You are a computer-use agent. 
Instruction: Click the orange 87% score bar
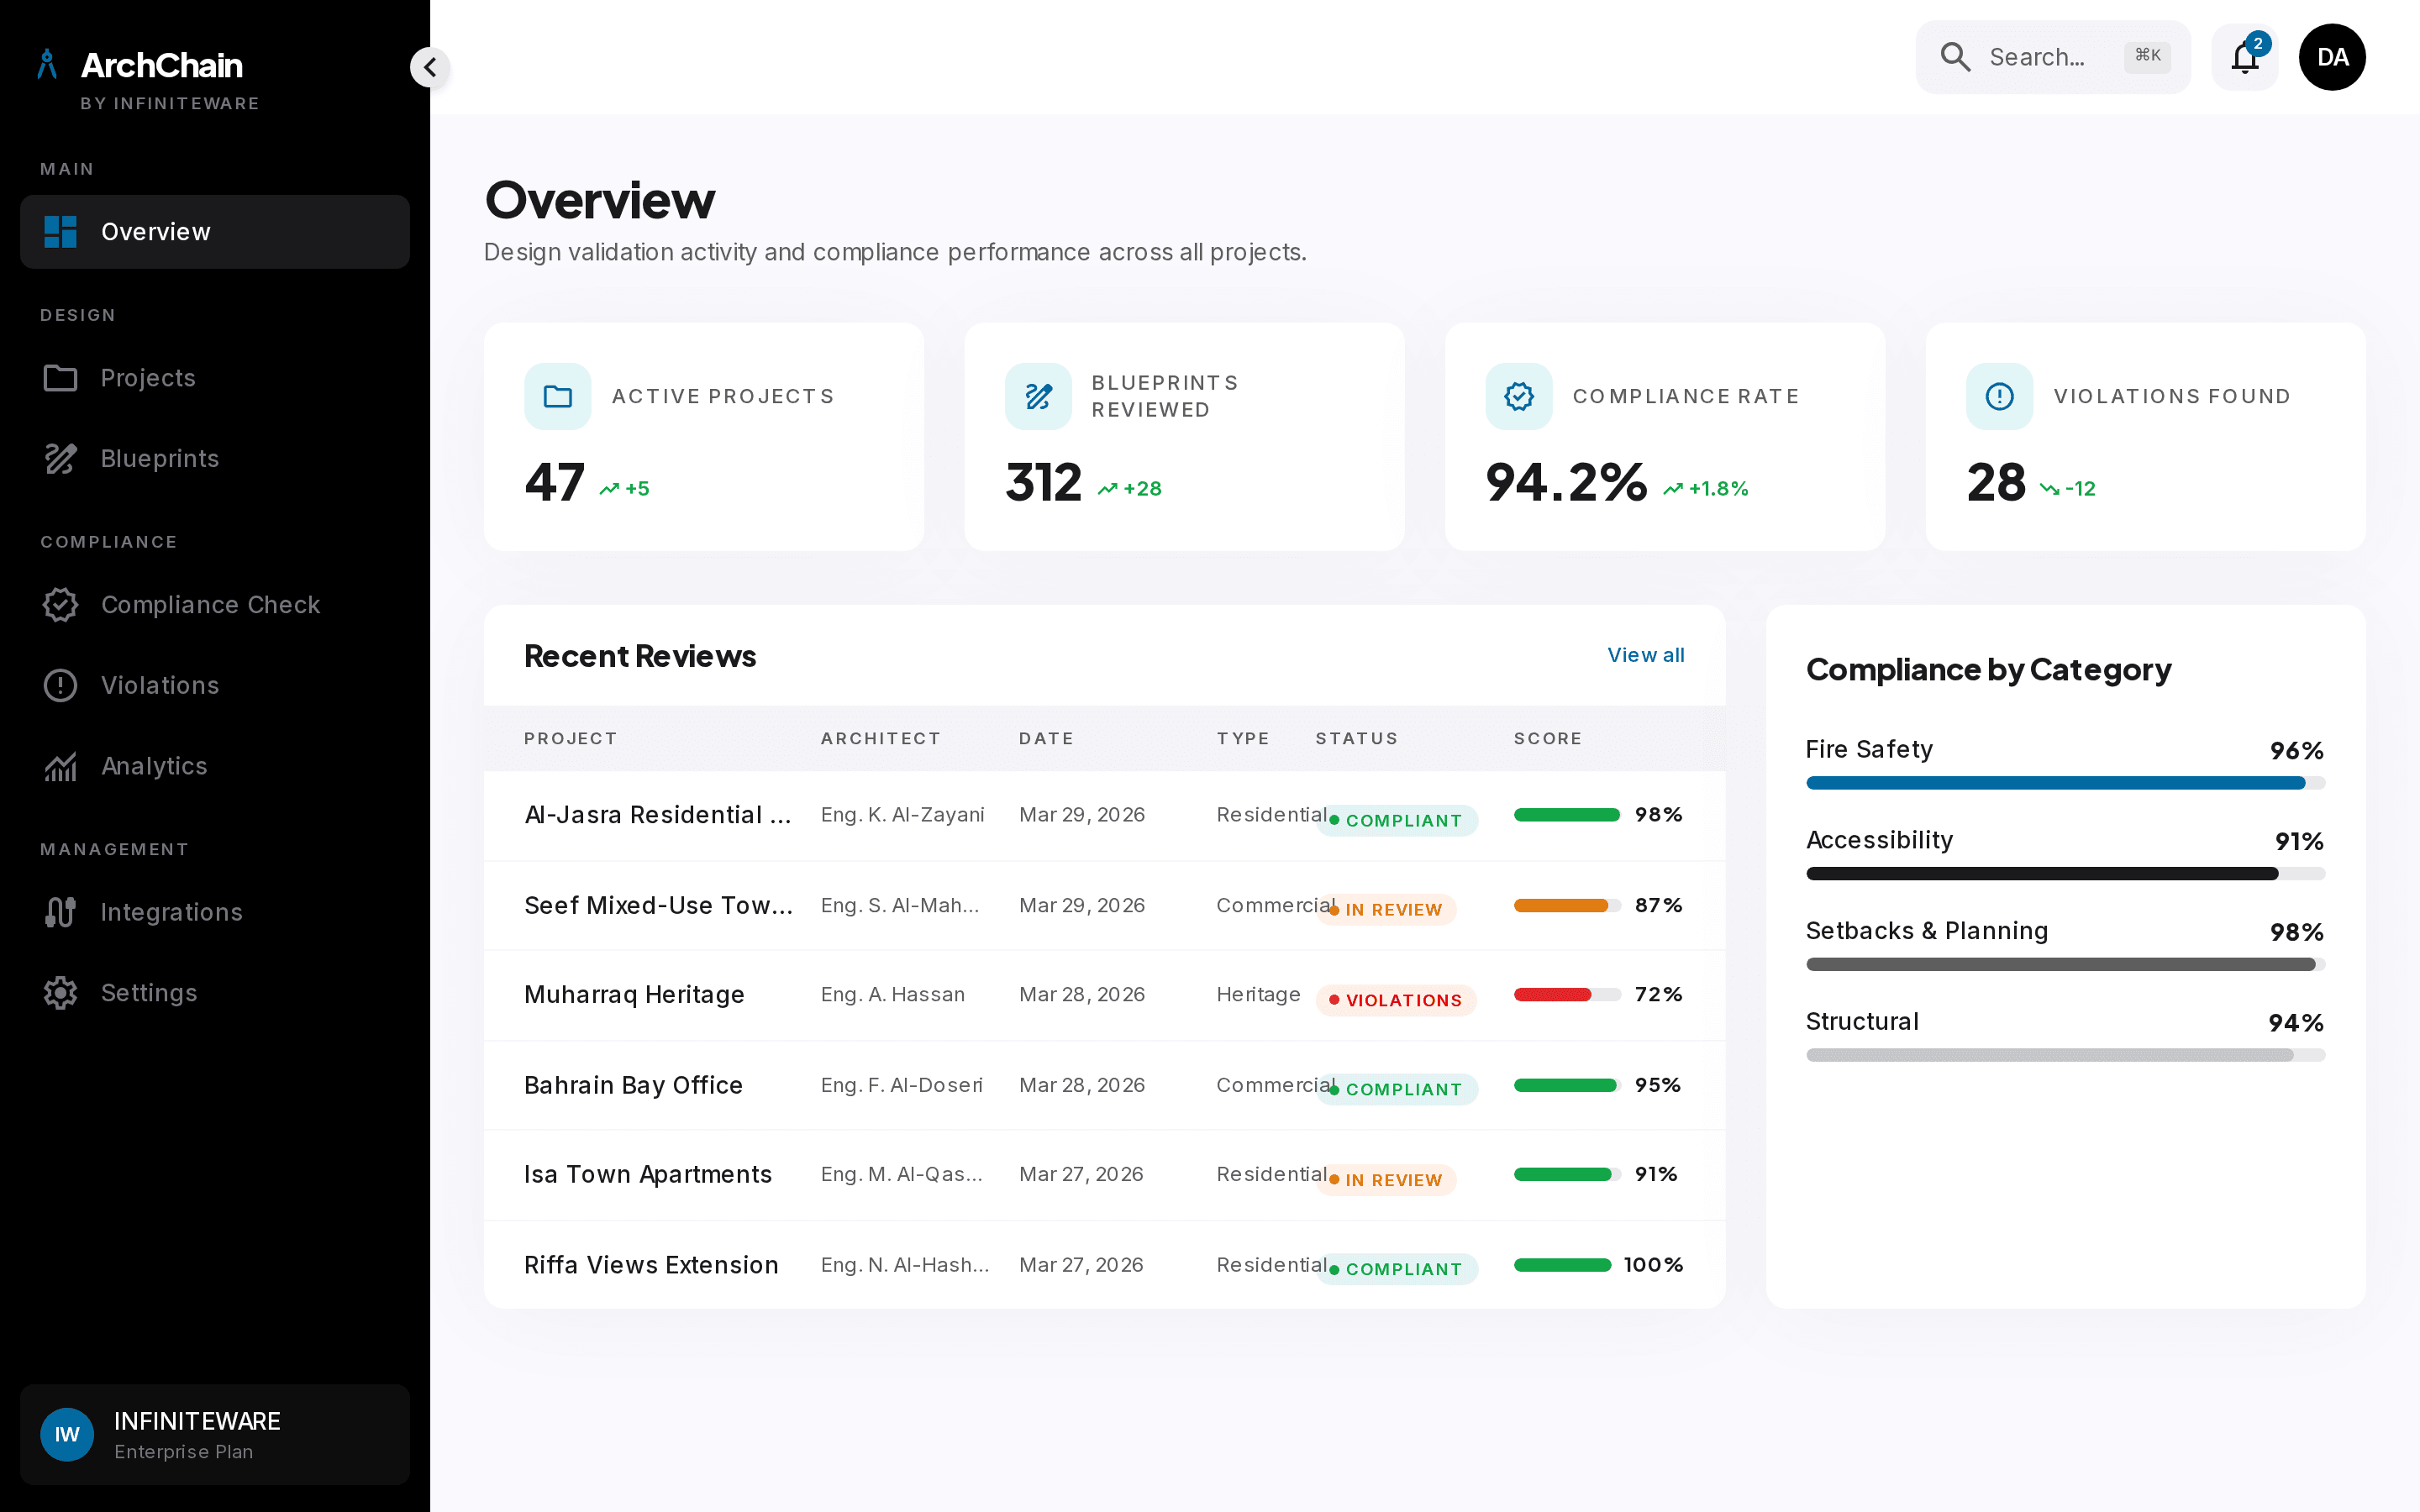point(1567,906)
